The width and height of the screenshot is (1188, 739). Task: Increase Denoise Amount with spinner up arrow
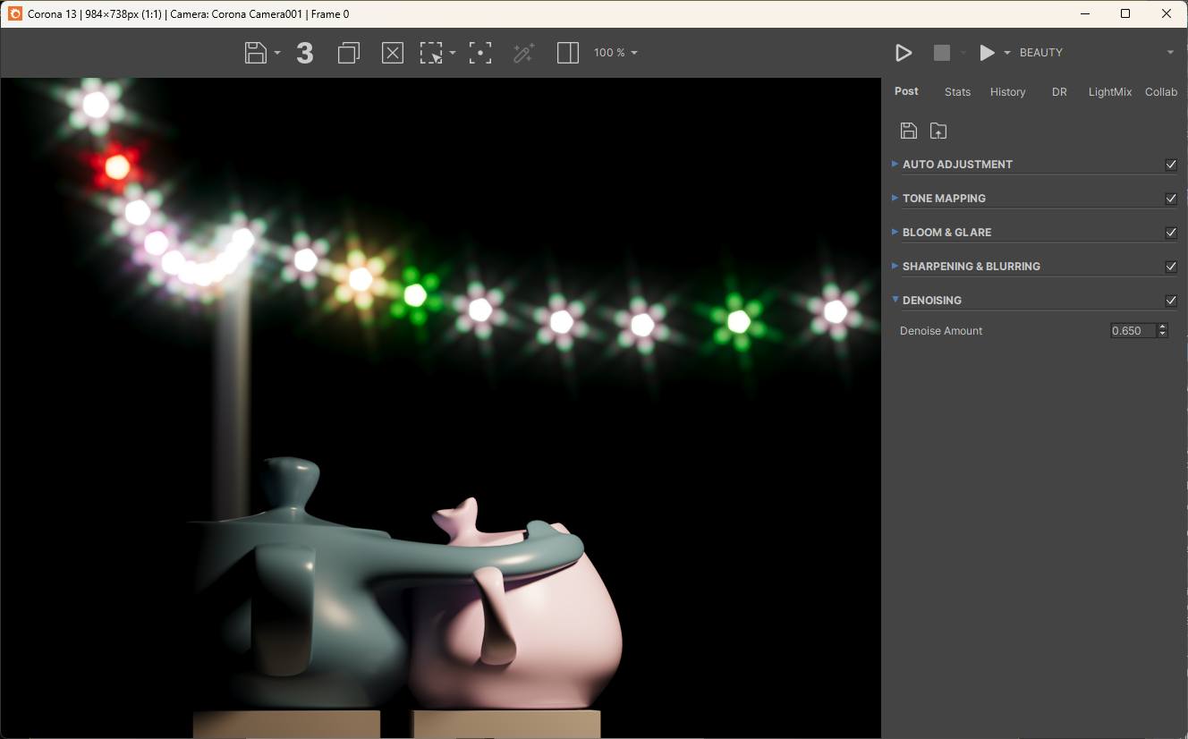[x=1162, y=327]
